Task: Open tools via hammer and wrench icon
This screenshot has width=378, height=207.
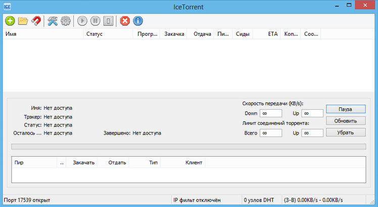Action: tap(53, 21)
